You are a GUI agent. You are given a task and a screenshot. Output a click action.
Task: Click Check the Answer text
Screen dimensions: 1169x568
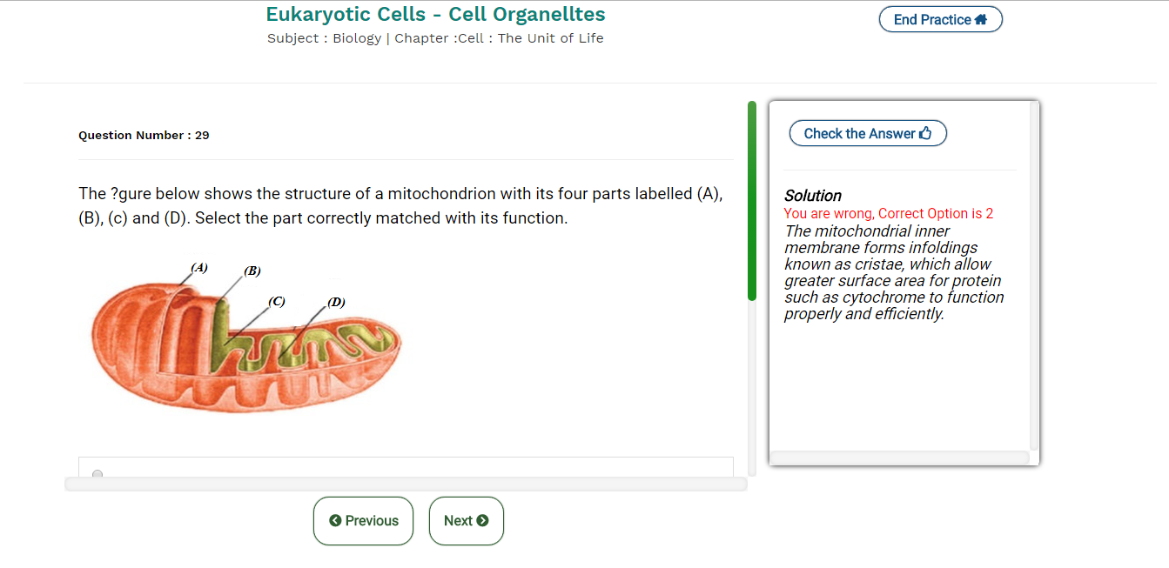pos(859,133)
